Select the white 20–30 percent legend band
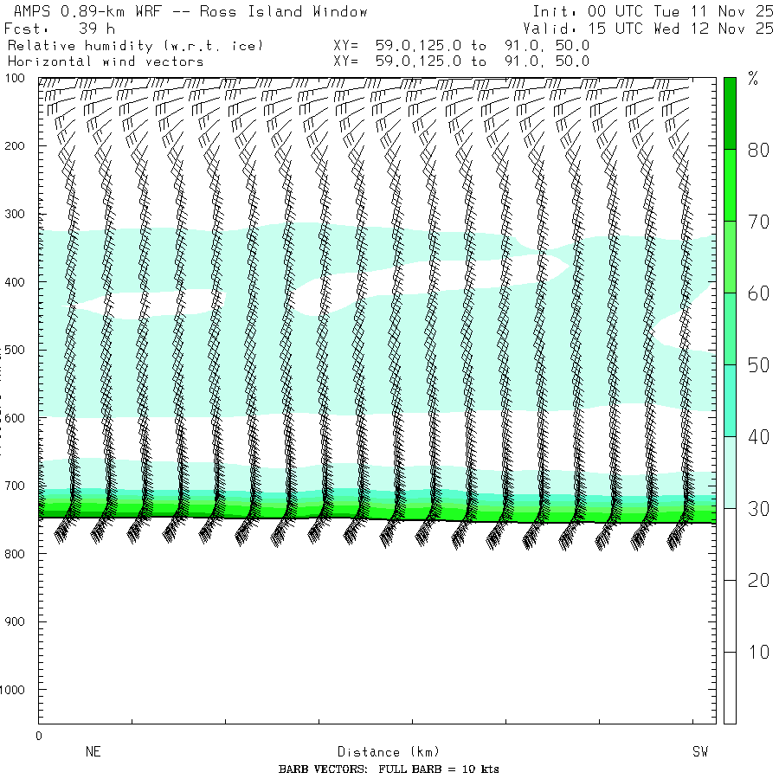The height and width of the screenshot is (779, 779). [x=730, y=544]
